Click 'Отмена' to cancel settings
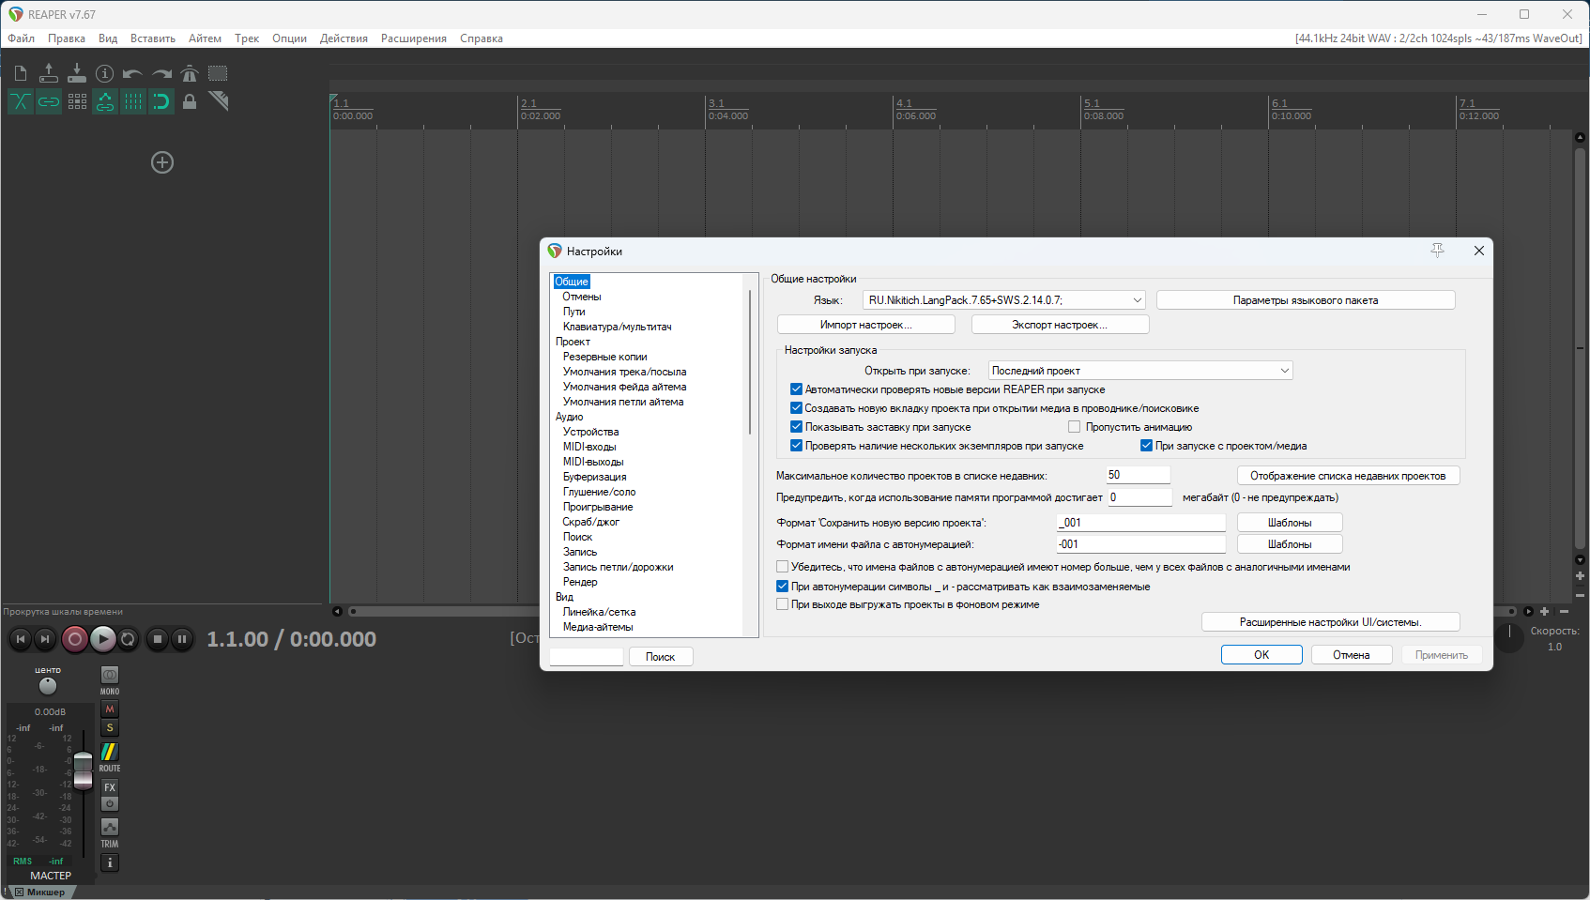The height and width of the screenshot is (900, 1590). coord(1351,655)
